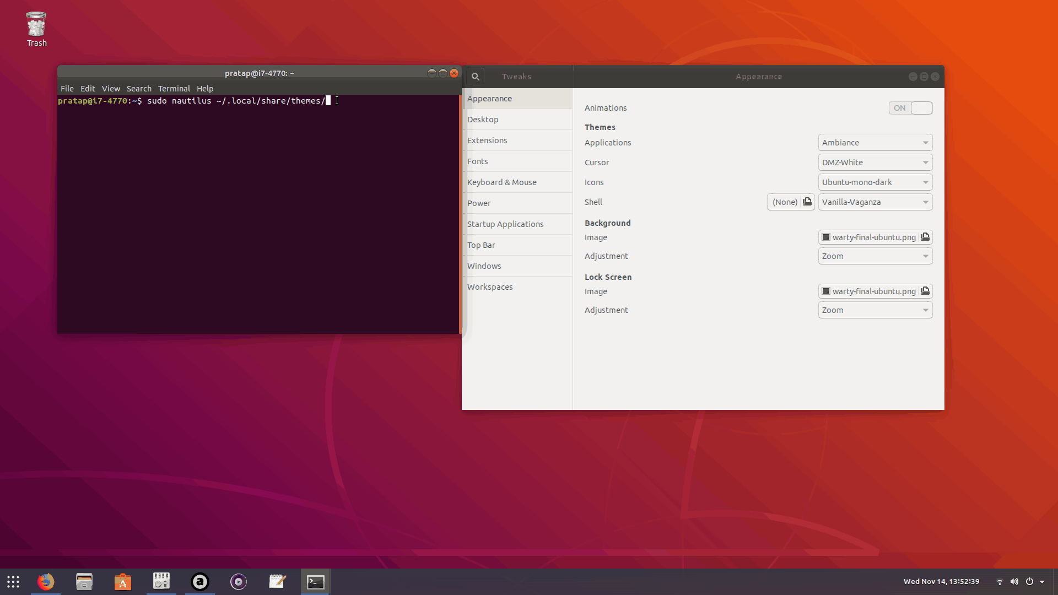The image size is (1058, 595).
Task: Open the Applications theme Ambiance dropdown
Action: point(875,142)
